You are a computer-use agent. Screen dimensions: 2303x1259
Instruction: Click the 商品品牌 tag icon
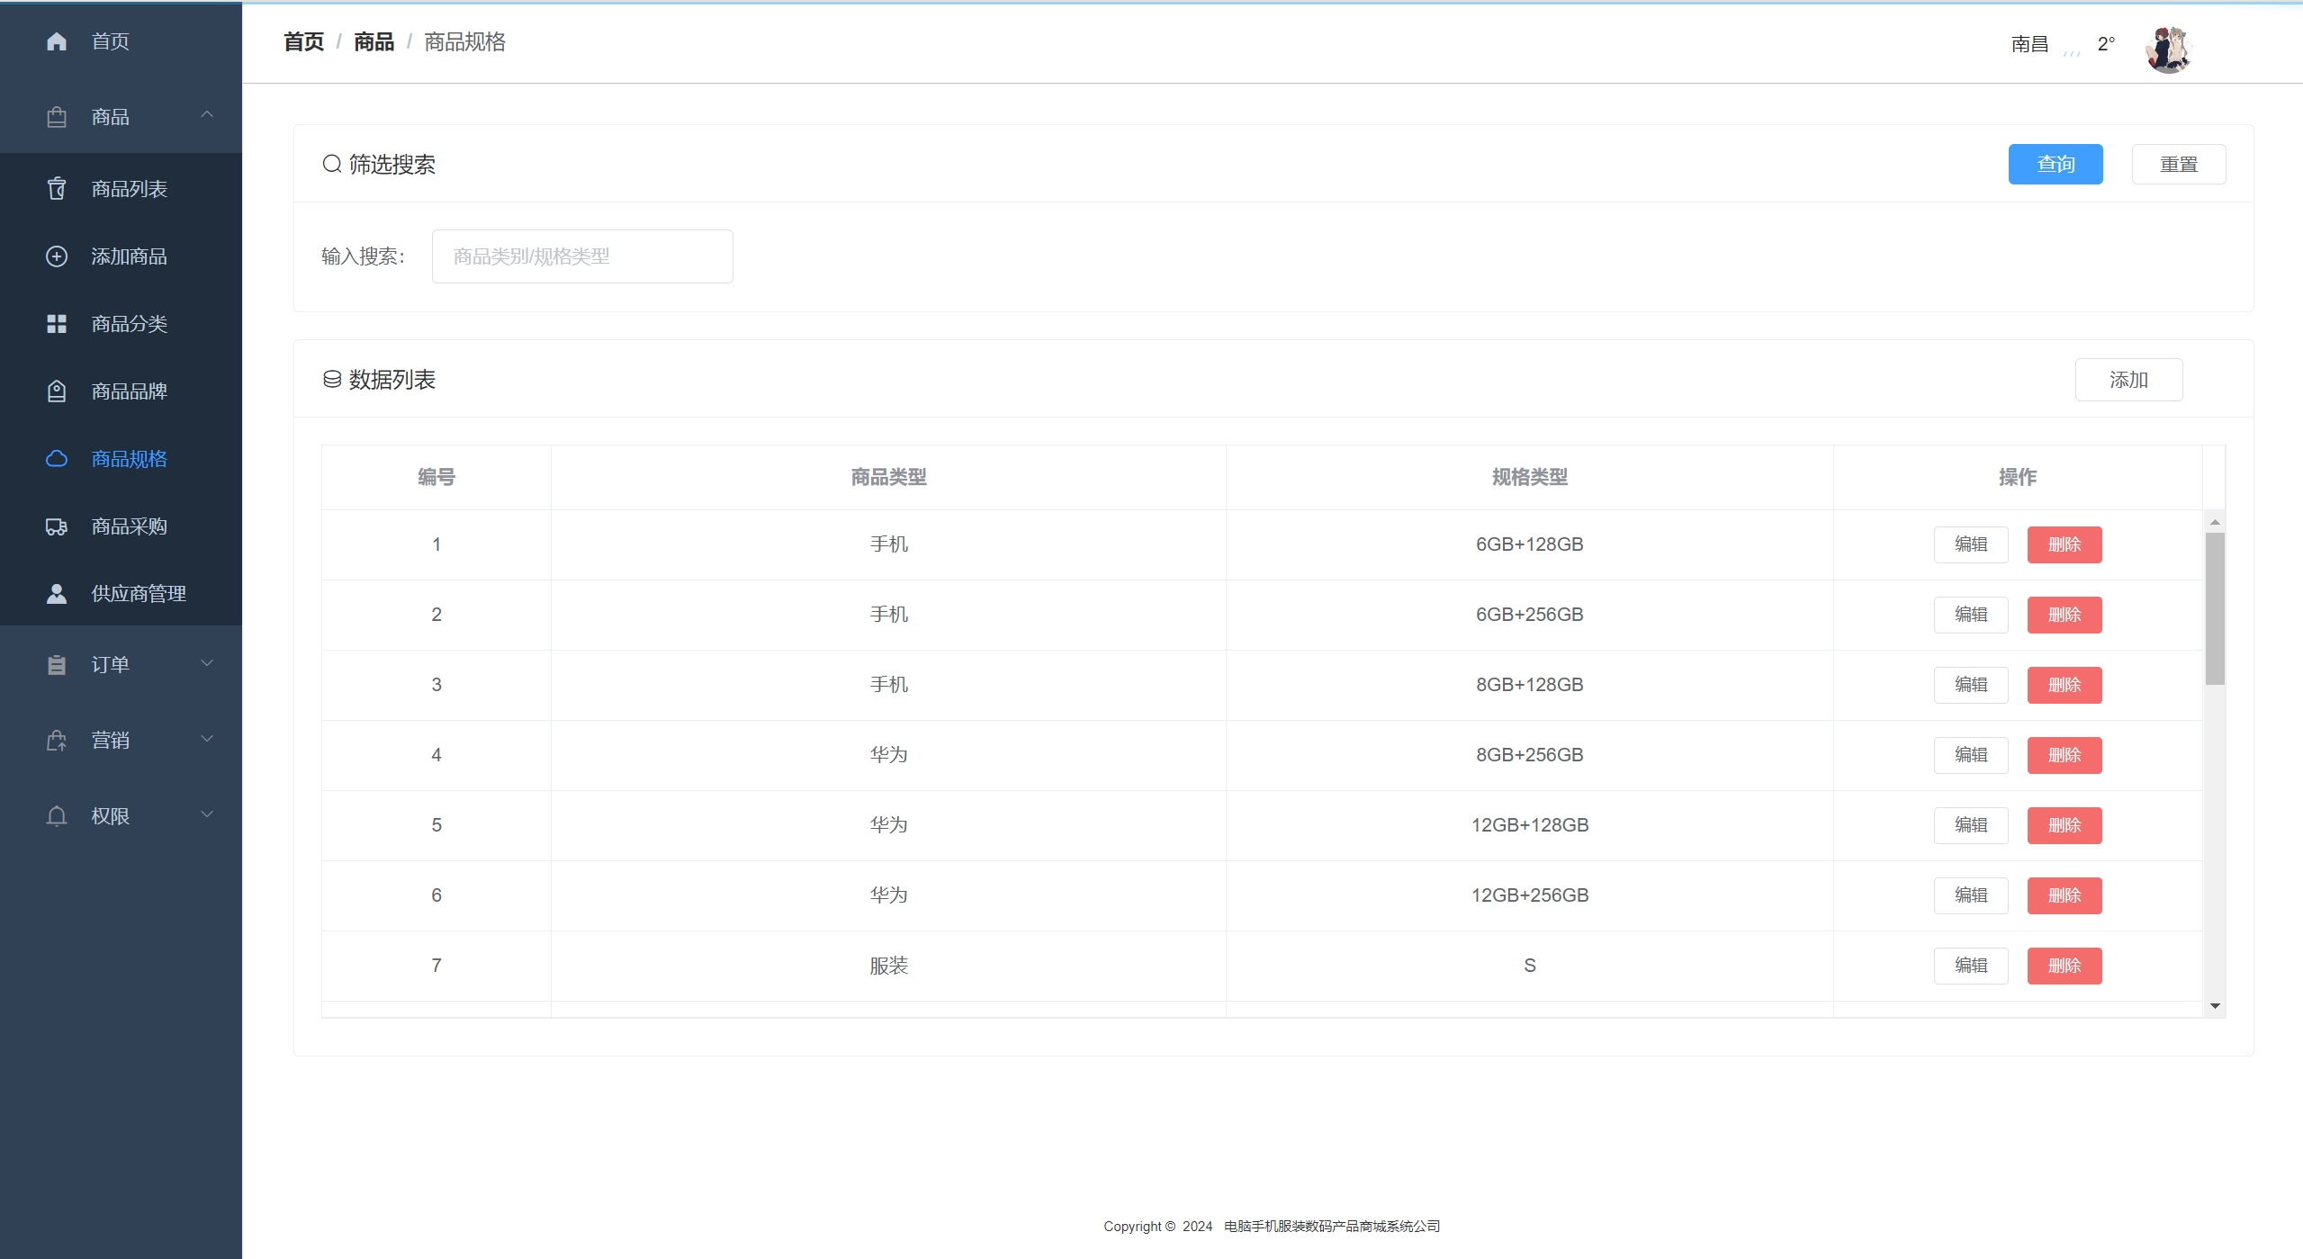pyautogui.click(x=57, y=391)
